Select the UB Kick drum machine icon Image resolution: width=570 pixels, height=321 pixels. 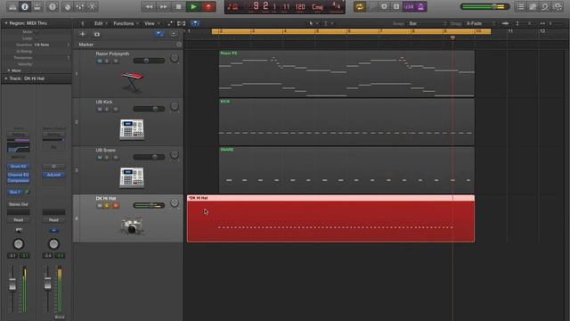tap(132, 128)
